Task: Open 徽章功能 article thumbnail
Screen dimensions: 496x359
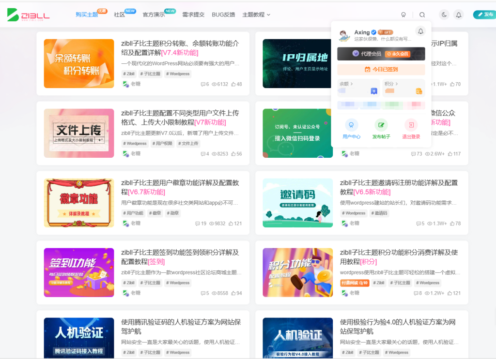Action: tap(79, 203)
